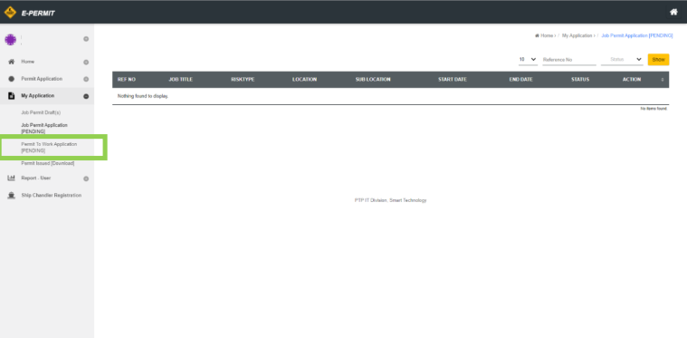Open the page size dropdown showing 10
Image resolution: width=687 pixels, height=338 pixels.
[x=528, y=60]
